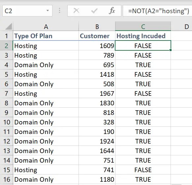The width and height of the screenshot is (192, 185).
Task: Select cell with value 190
Action: pyautogui.click(x=97, y=131)
